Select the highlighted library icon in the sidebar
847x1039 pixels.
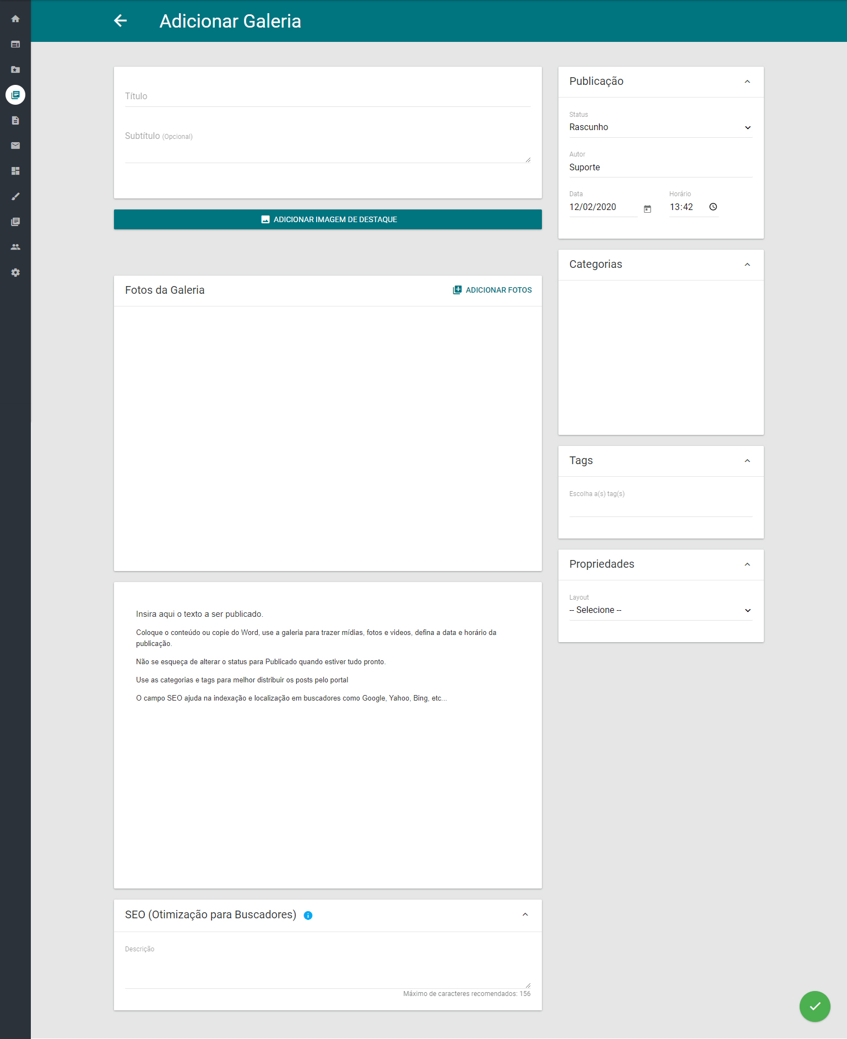pyautogui.click(x=15, y=95)
